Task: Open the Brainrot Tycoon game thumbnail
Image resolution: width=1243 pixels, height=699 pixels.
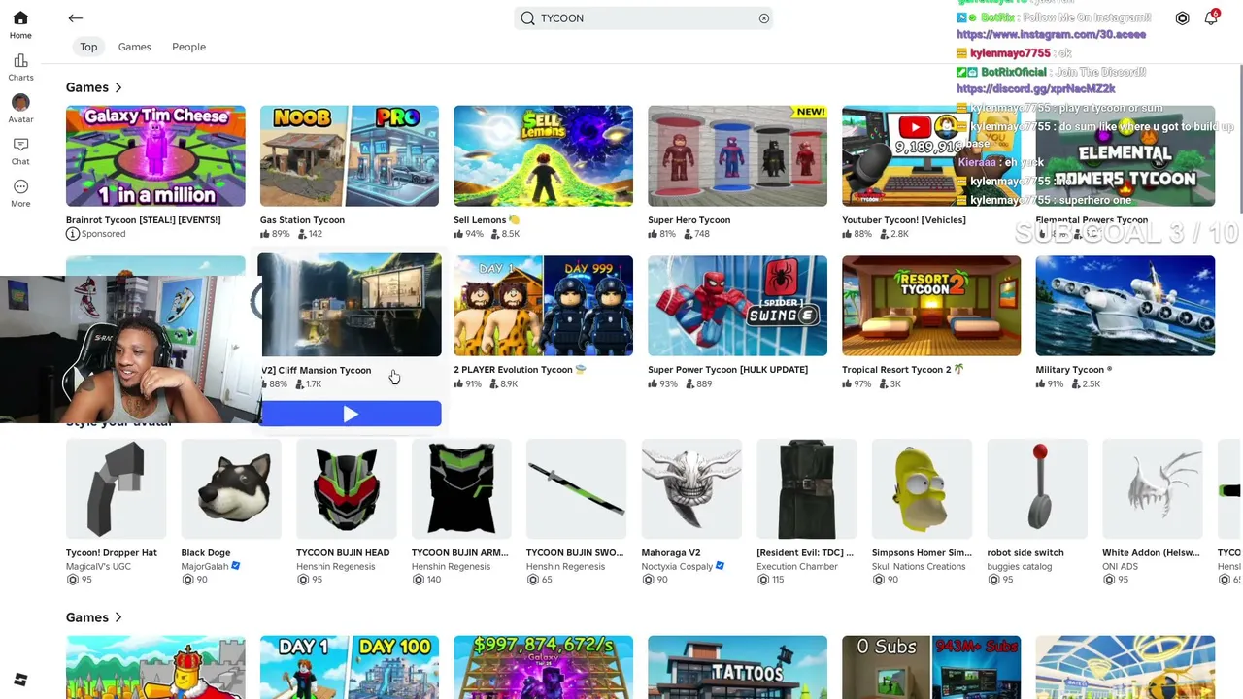Action: click(x=155, y=156)
